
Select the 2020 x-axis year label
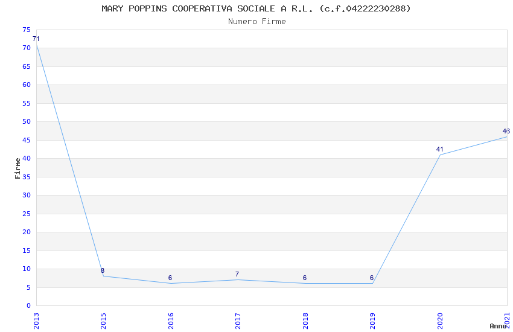click(x=440, y=321)
